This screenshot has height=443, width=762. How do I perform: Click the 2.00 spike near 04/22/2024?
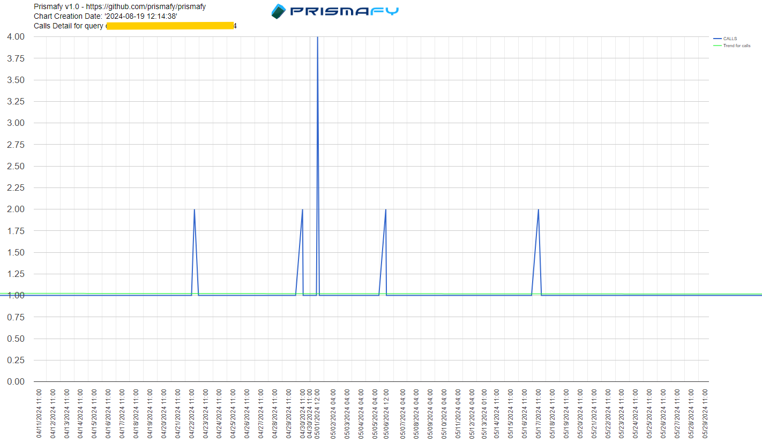point(194,209)
